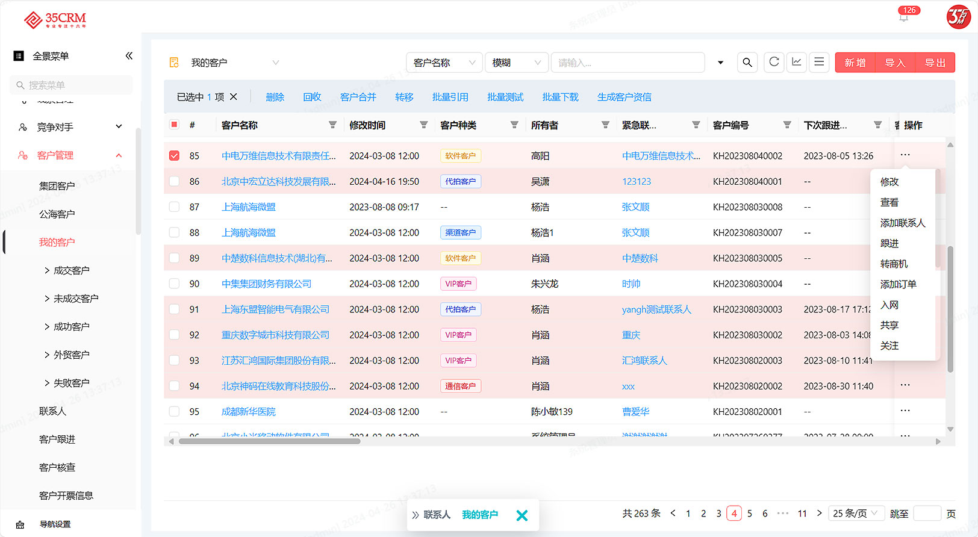The image size is (978, 537).
Task: Open the advanced search caret dropdown
Action: tap(720, 63)
